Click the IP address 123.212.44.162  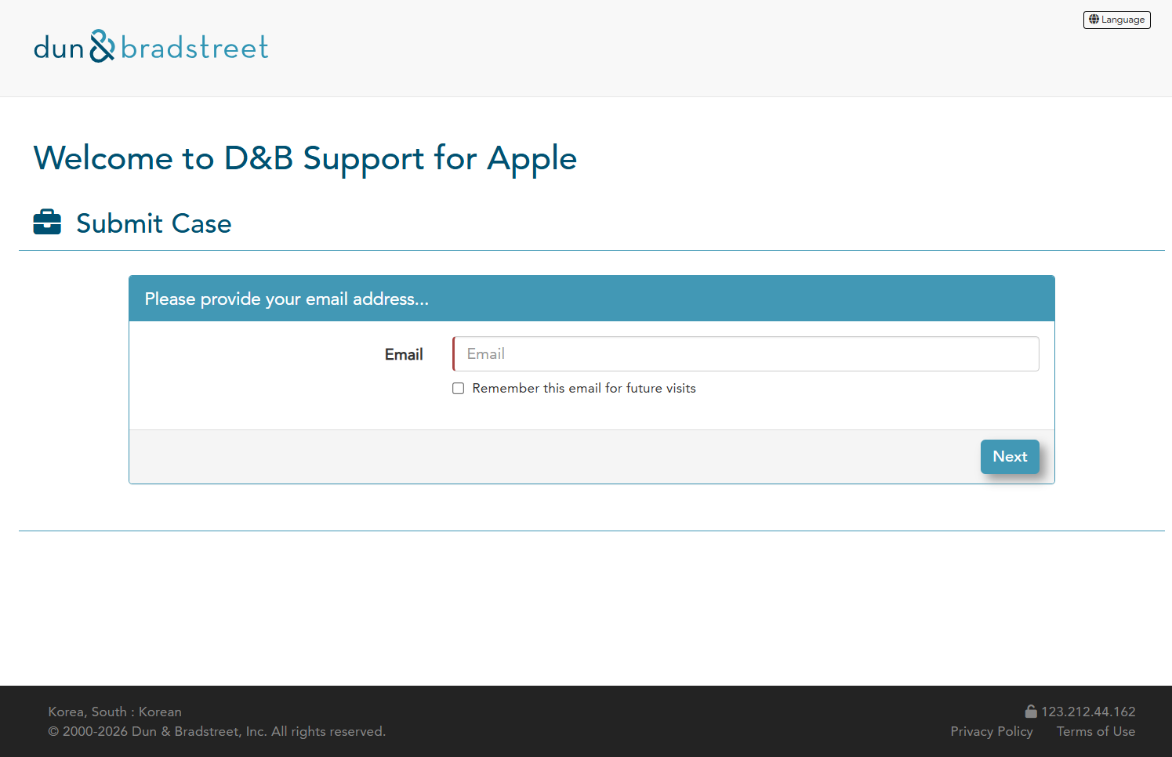(1088, 712)
